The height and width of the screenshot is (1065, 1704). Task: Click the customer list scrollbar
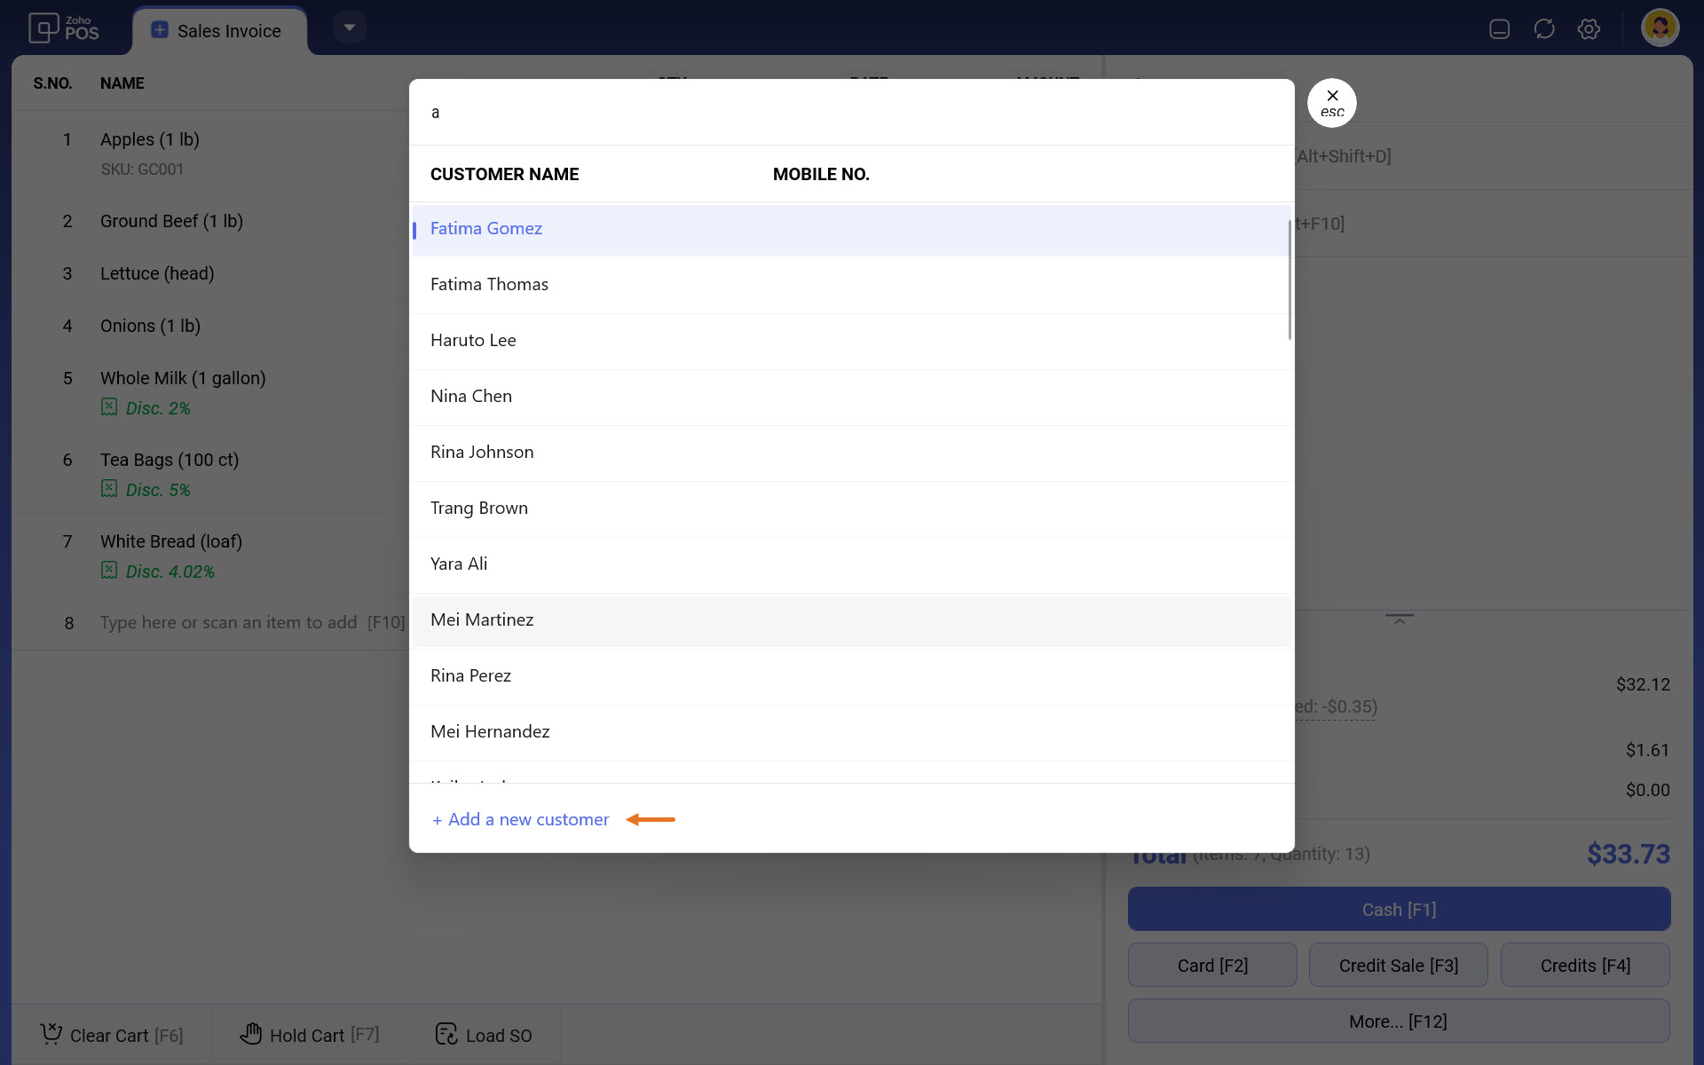click(1289, 280)
